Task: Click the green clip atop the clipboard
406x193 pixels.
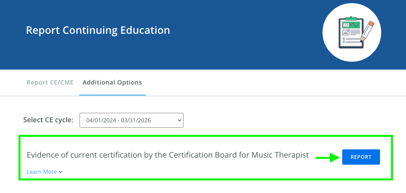Action: point(351,18)
